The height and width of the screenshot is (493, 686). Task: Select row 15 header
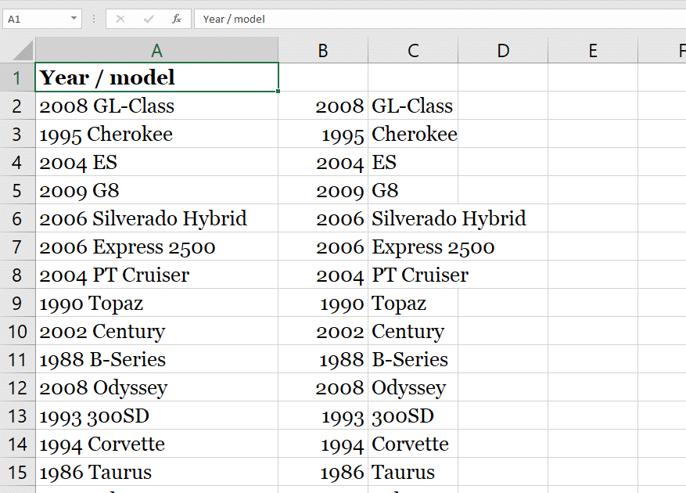17,472
